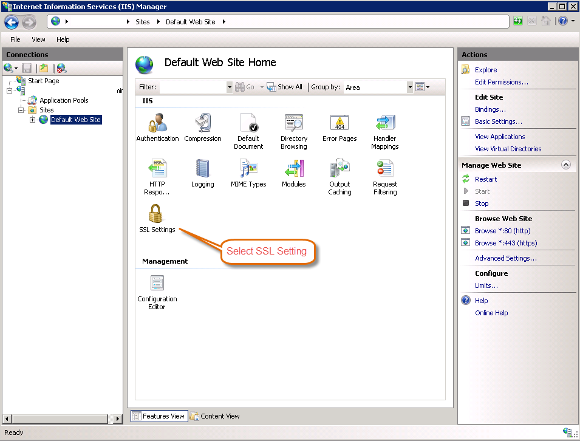Switch to Features View tab
Viewport: 580px width, 441px height.
[x=160, y=416]
